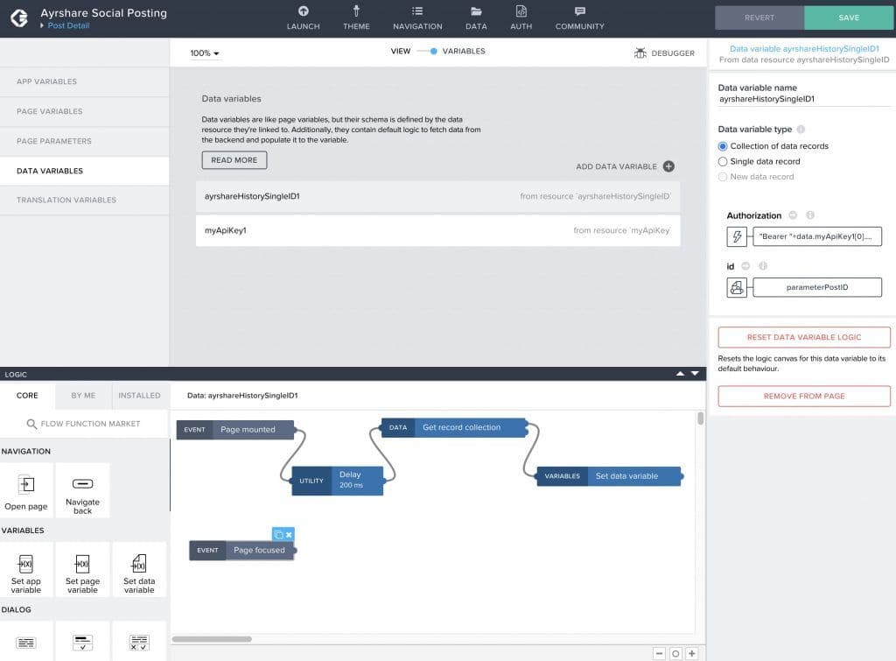Image resolution: width=896 pixels, height=661 pixels.
Task: Select Collection of data records radio
Action: [x=722, y=146]
